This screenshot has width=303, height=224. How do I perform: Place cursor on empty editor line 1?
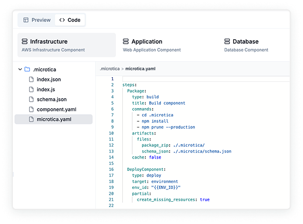206,79
